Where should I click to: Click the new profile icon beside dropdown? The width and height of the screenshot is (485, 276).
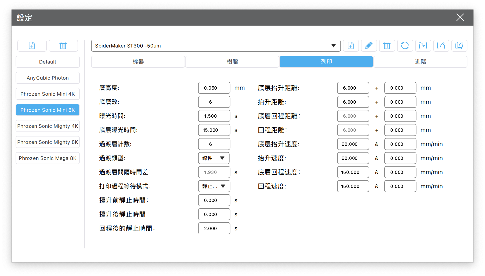(x=351, y=46)
